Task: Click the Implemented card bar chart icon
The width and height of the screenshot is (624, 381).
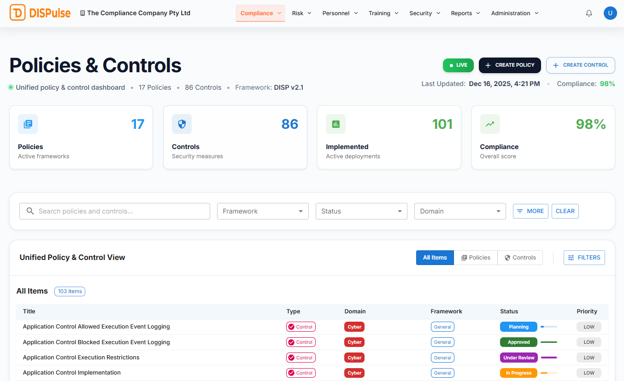Action: [x=336, y=124]
